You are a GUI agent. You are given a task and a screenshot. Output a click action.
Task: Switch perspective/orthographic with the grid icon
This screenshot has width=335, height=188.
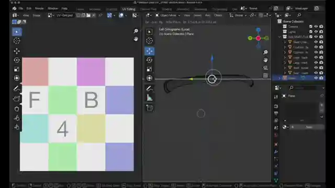(x=265, y=75)
